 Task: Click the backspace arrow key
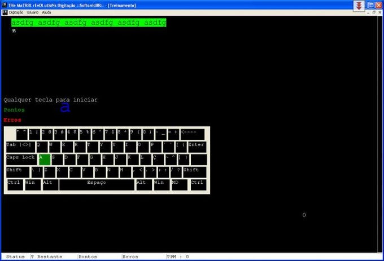(x=193, y=134)
